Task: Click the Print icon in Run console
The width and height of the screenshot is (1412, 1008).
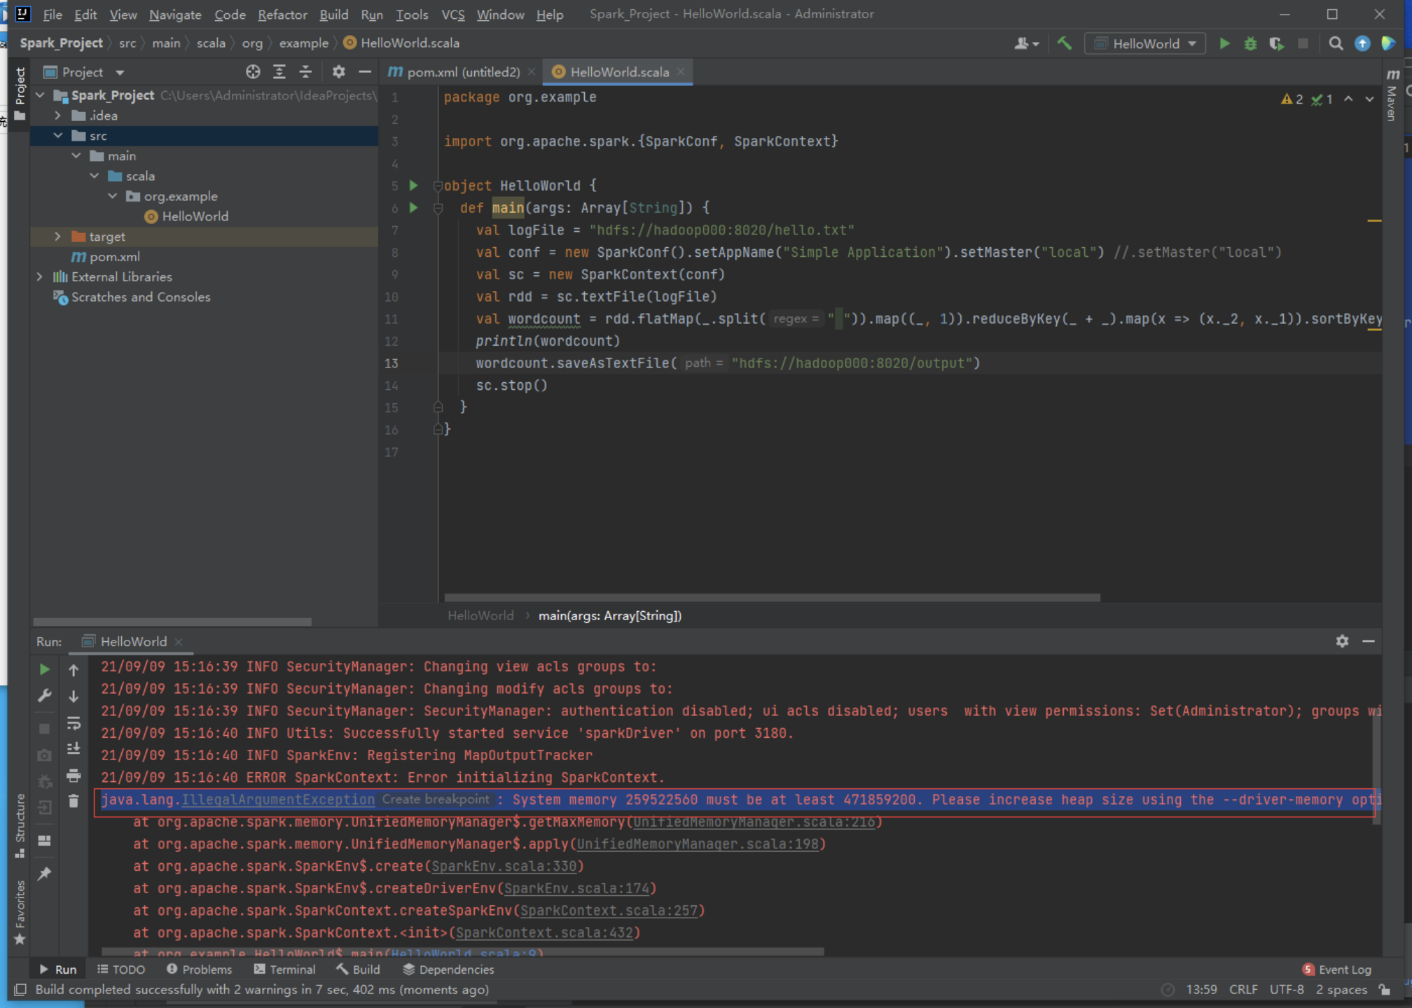Action: [x=74, y=776]
